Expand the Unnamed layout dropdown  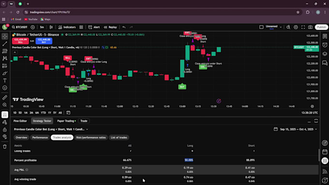pyautogui.click(x=281, y=27)
